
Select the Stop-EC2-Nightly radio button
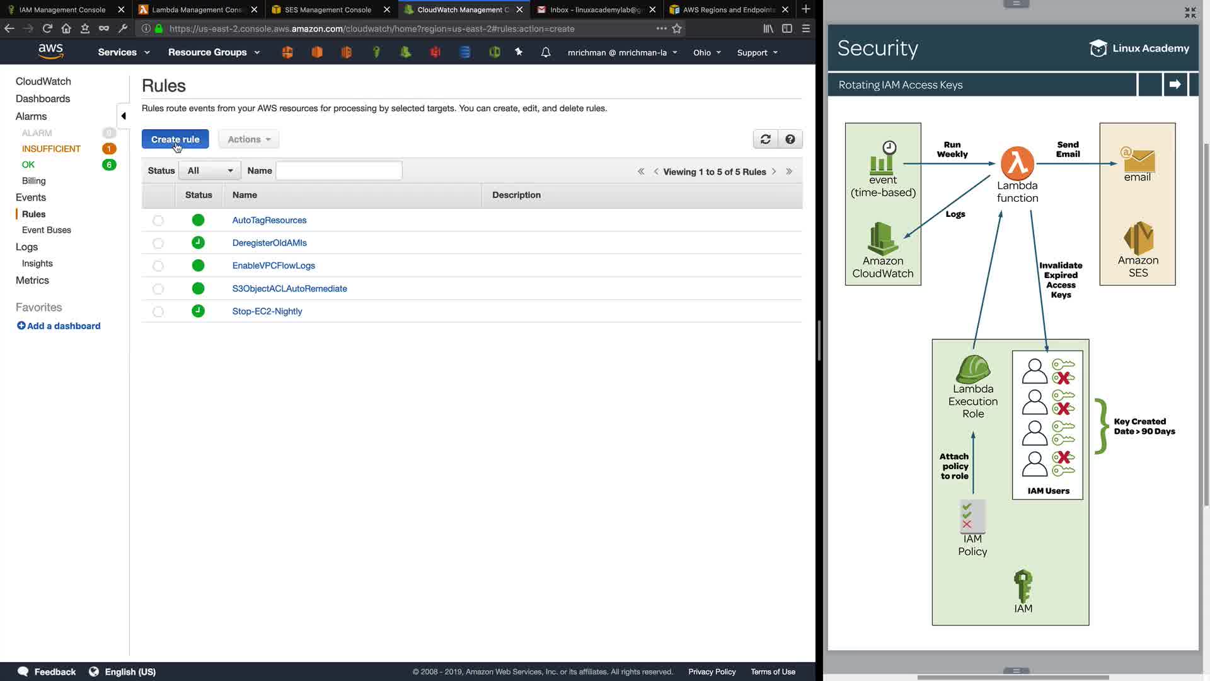tap(158, 311)
